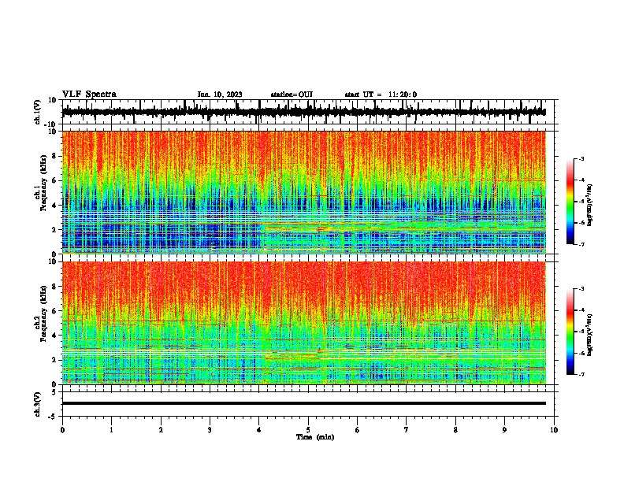Click the flat ch.3 voltage trace line
624x482 pixels.
click(x=304, y=403)
